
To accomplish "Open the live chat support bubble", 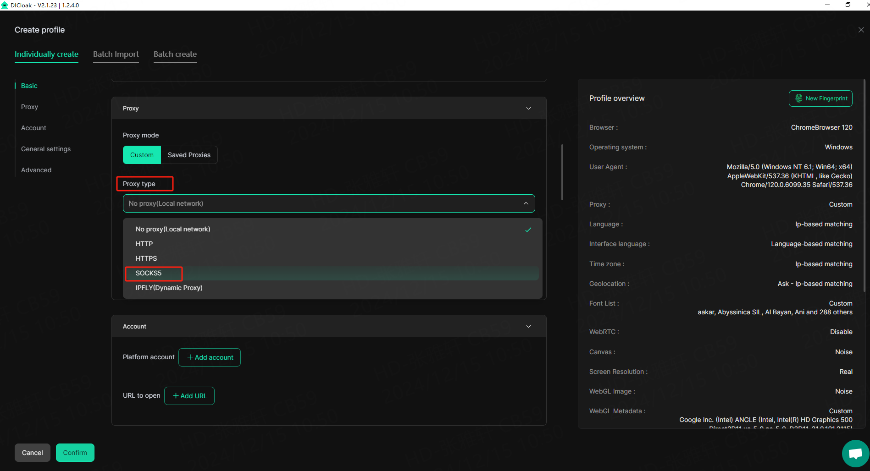I will tap(855, 454).
